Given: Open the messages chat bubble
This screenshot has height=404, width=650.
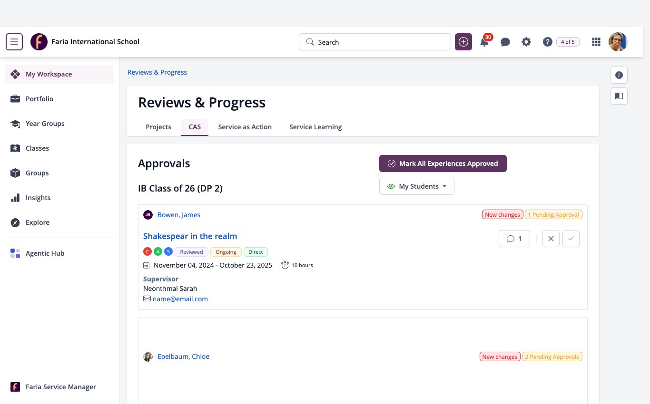Looking at the screenshot, I should pos(505,42).
